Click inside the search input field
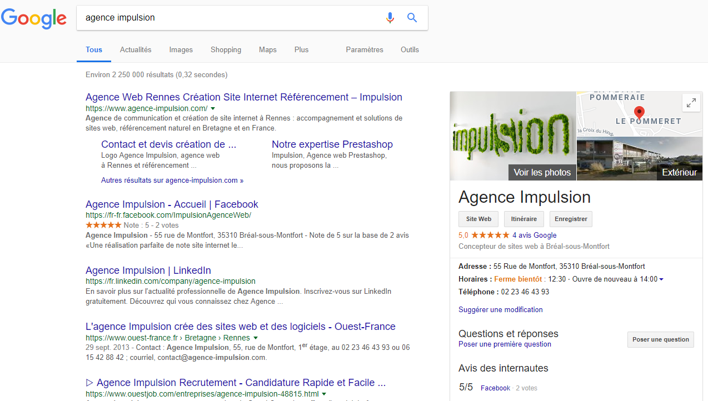 228,18
